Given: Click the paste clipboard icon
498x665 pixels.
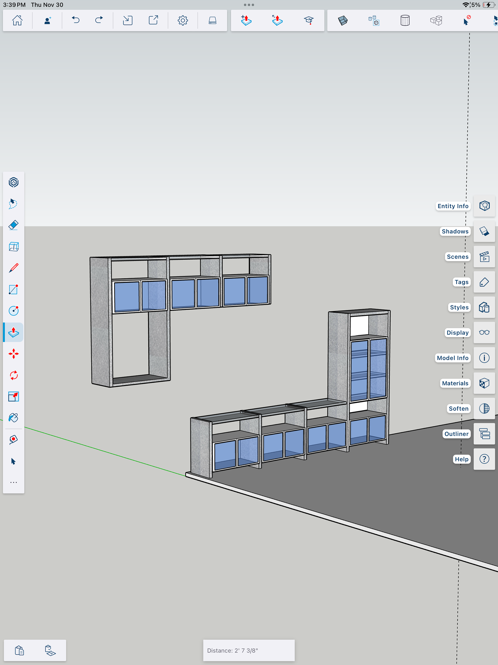Looking at the screenshot, I should [x=19, y=650].
